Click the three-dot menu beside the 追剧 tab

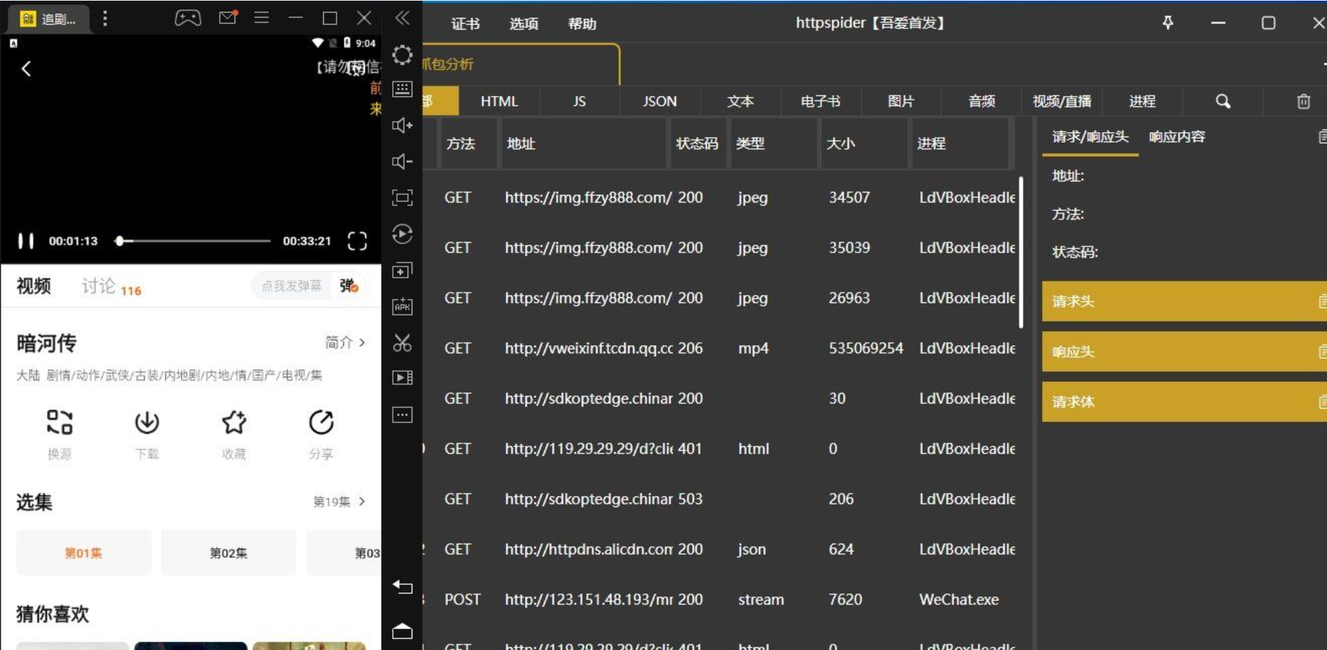pos(105,18)
